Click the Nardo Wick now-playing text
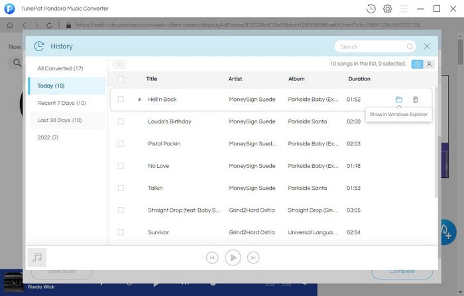This screenshot has height=296, width=464. point(41,287)
